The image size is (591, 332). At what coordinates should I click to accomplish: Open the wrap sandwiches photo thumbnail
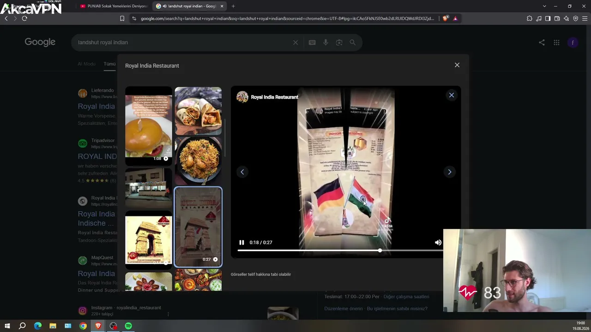coord(198,111)
